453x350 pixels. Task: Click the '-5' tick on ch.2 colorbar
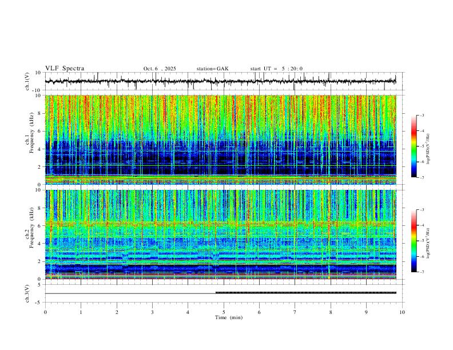pyautogui.click(x=422, y=241)
